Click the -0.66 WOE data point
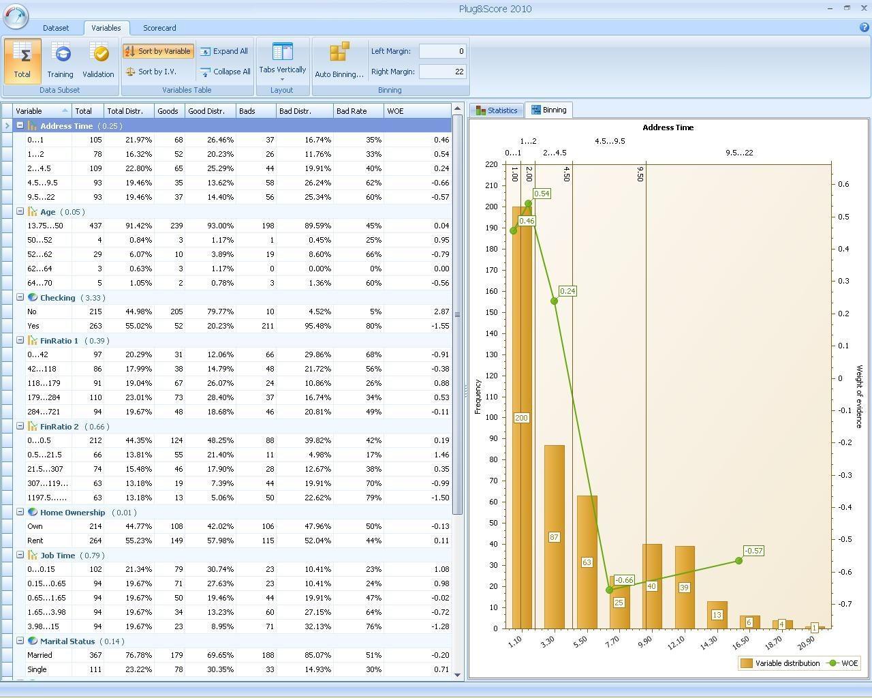This screenshot has height=698, width=872. (610, 590)
